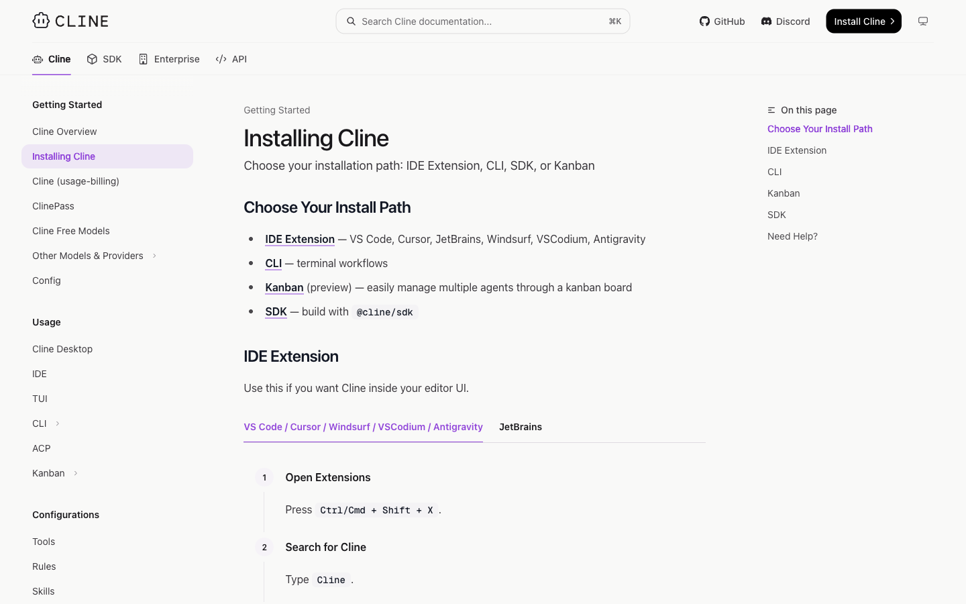966x604 pixels.
Task: Open the TUI sidebar page
Action: [40, 399]
